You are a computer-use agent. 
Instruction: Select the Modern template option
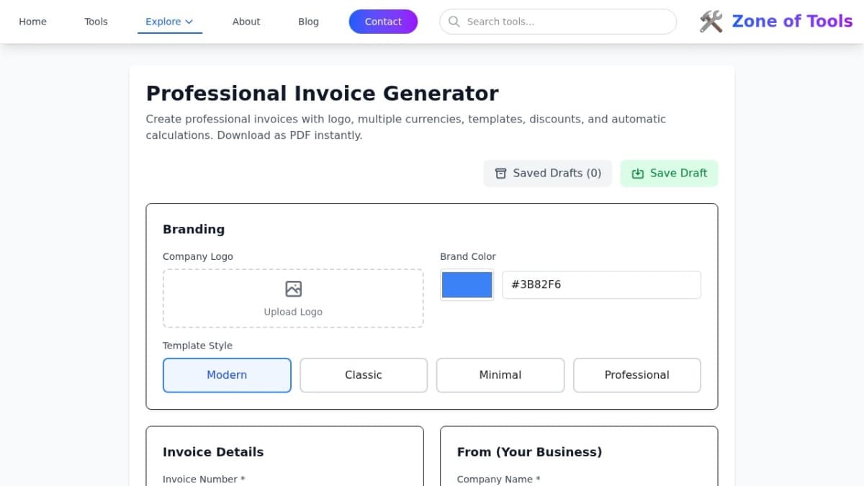(x=226, y=374)
